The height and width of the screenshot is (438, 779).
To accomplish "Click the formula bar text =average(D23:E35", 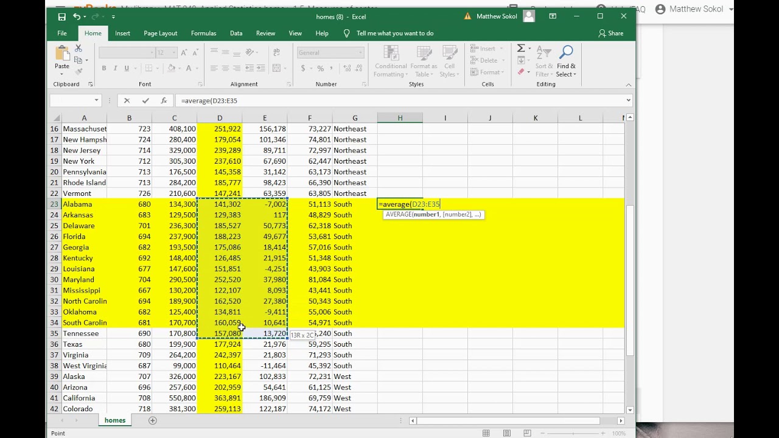I will coord(209,100).
